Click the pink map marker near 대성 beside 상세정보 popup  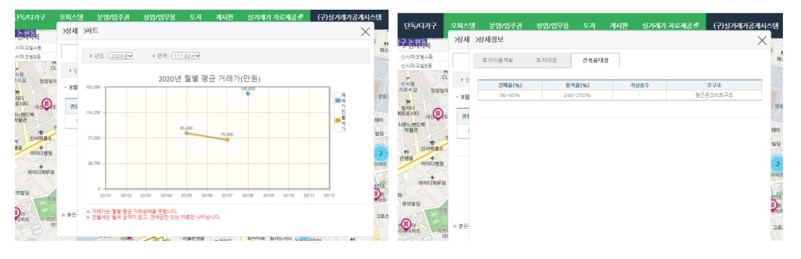point(438,114)
